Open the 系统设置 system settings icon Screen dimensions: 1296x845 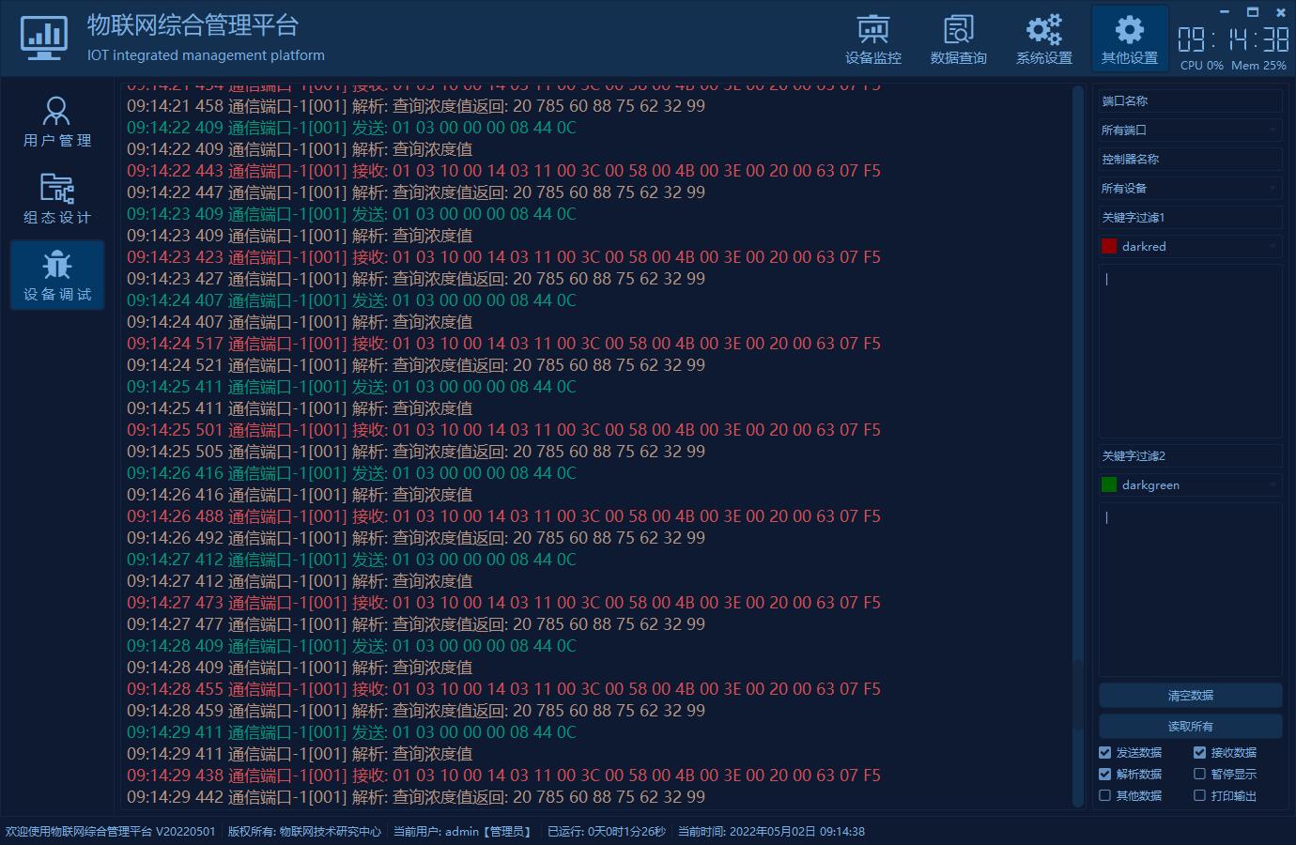tap(1043, 31)
